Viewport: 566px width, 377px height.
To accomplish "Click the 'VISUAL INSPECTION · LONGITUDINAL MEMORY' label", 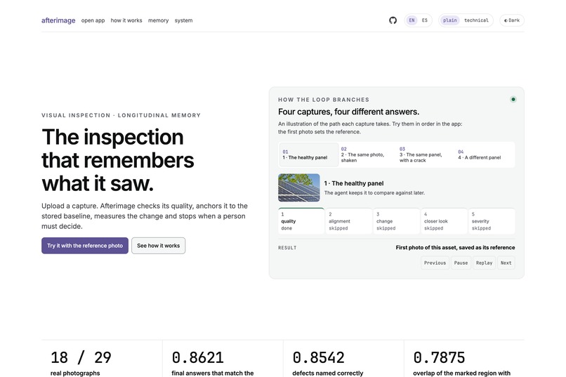I will pos(121,115).
